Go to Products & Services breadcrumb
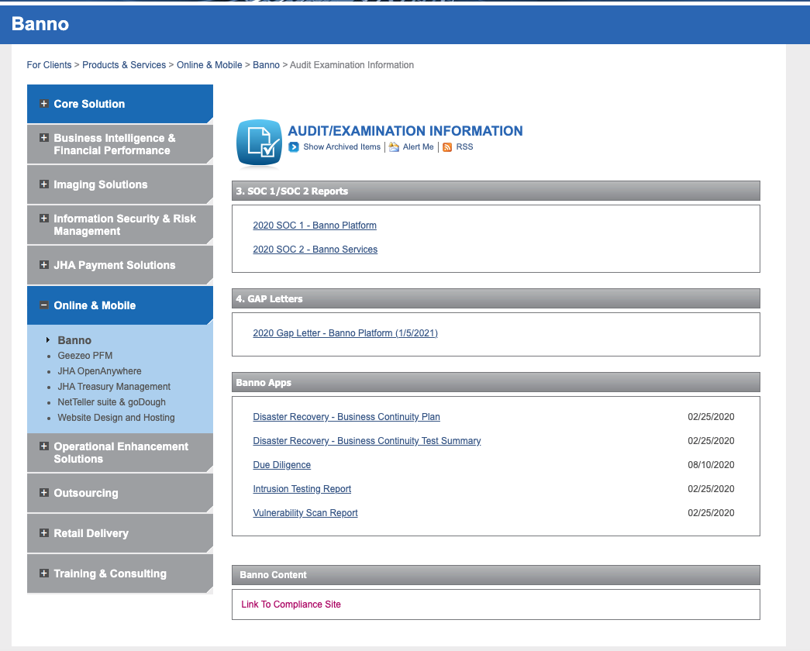 tap(124, 65)
